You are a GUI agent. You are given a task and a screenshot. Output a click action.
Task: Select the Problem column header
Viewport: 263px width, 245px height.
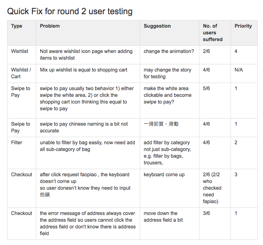[88, 33]
